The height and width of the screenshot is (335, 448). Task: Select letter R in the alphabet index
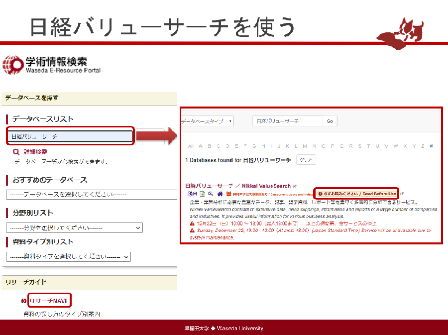click(x=350, y=146)
